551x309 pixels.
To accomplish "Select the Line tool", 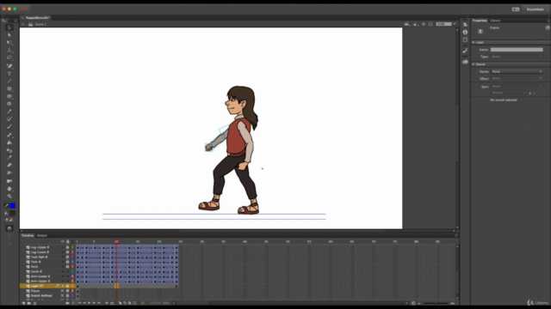I will tap(9, 82).
